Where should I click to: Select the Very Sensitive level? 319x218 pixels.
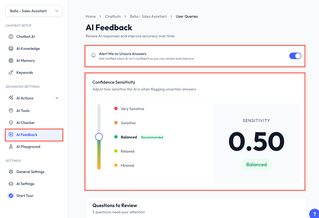pyautogui.click(x=129, y=109)
